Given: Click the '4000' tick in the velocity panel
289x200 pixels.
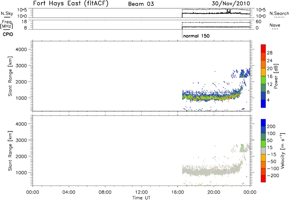Looking at the screenshot, I should point(21,124).
